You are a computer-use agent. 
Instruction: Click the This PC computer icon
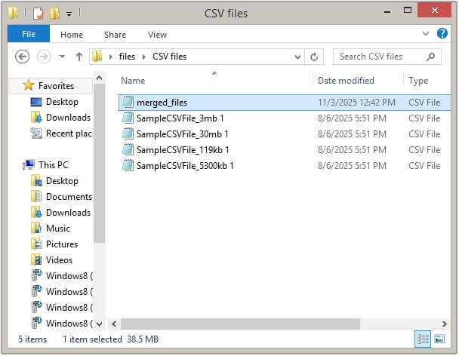tap(29, 164)
